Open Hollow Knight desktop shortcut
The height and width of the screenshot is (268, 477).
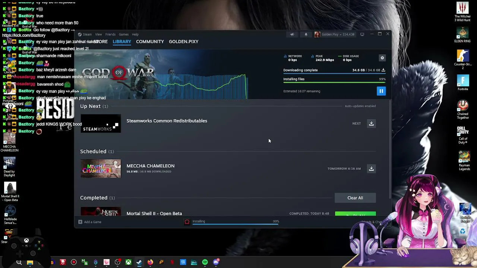(465, 213)
